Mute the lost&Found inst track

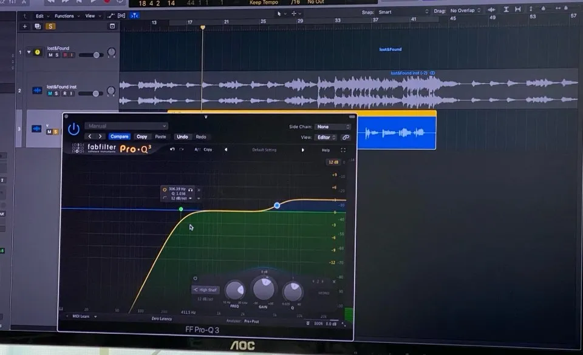(x=50, y=93)
